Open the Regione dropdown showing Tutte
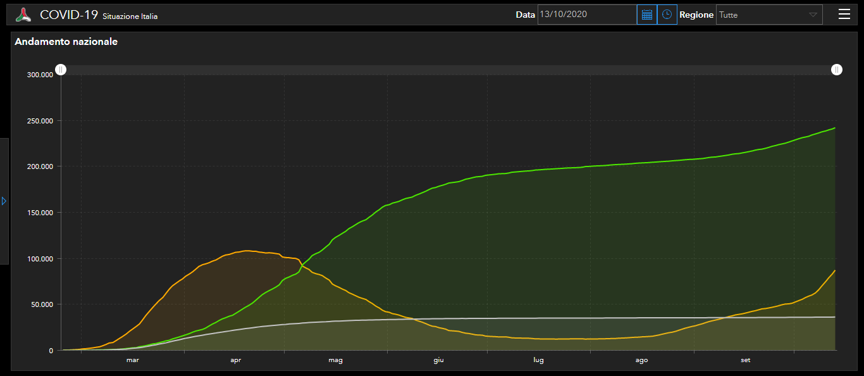The width and height of the screenshot is (864, 376). pyautogui.click(x=762, y=15)
